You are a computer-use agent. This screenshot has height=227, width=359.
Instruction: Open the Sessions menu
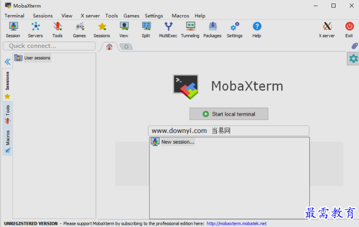pos(43,16)
